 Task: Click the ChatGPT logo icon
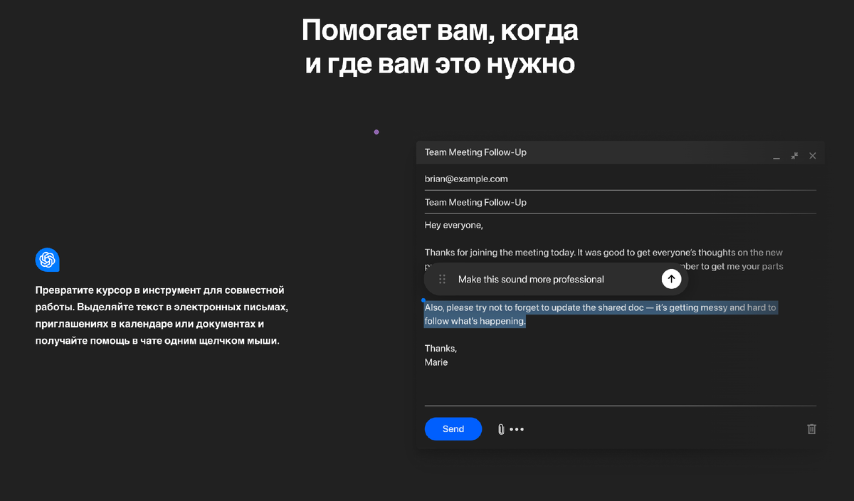point(47,260)
